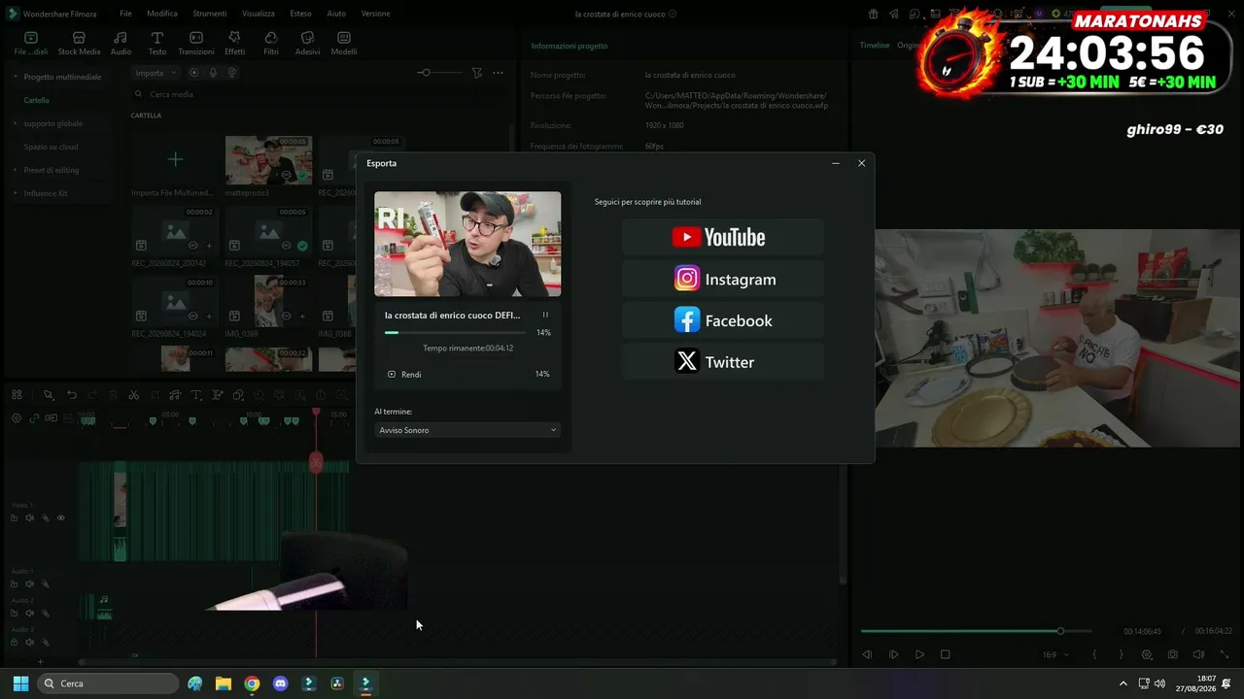1244x699 pixels.
Task: Mute the Audio 1 track
Action: (29, 584)
